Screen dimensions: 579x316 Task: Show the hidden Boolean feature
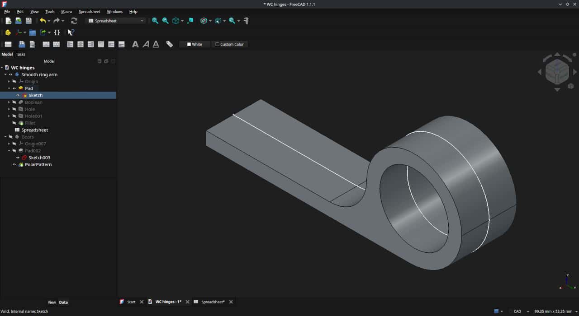[14, 102]
